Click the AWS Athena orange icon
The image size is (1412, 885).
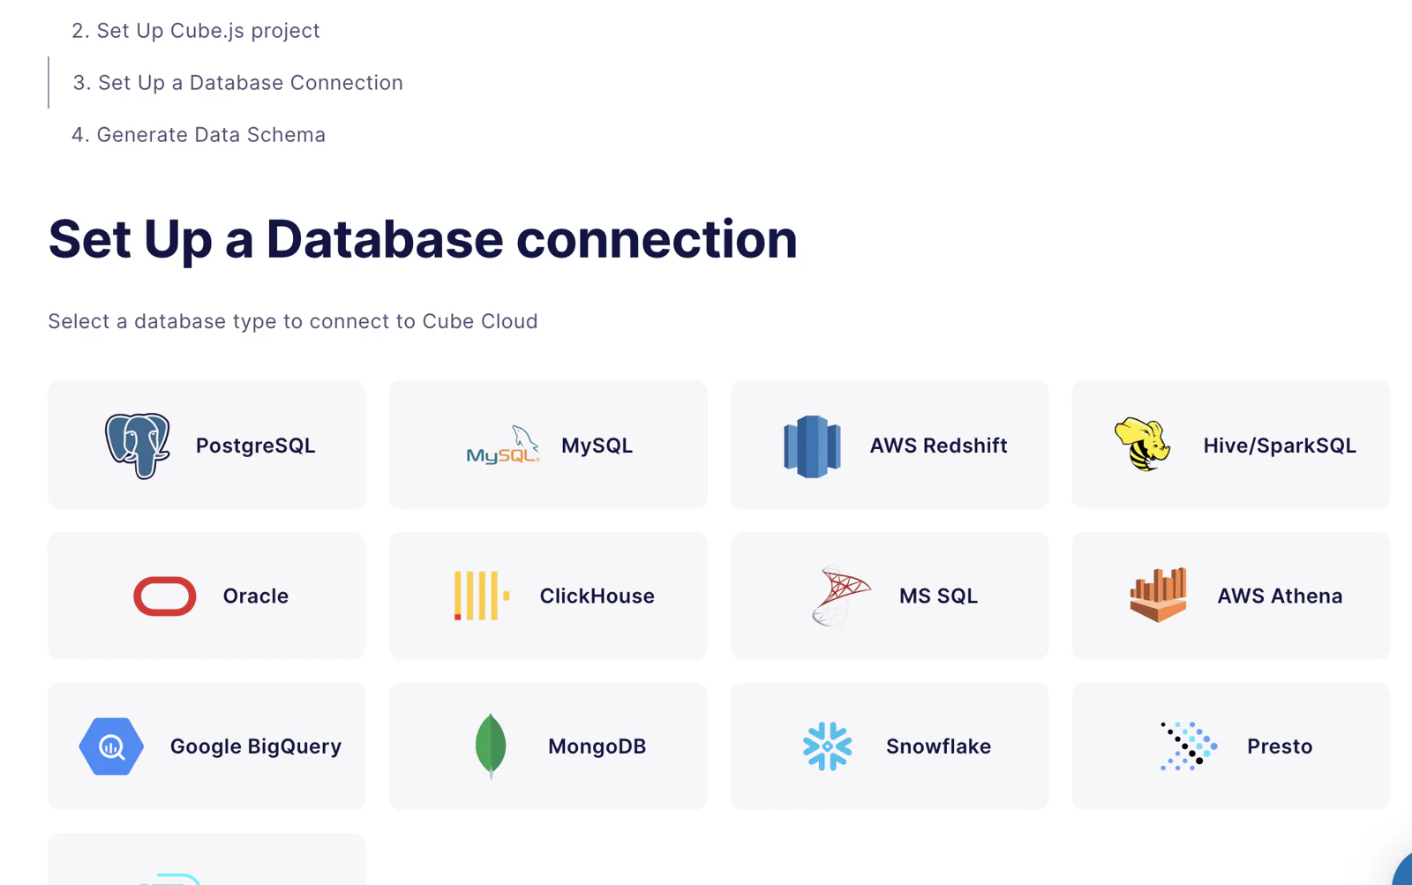click(1158, 596)
